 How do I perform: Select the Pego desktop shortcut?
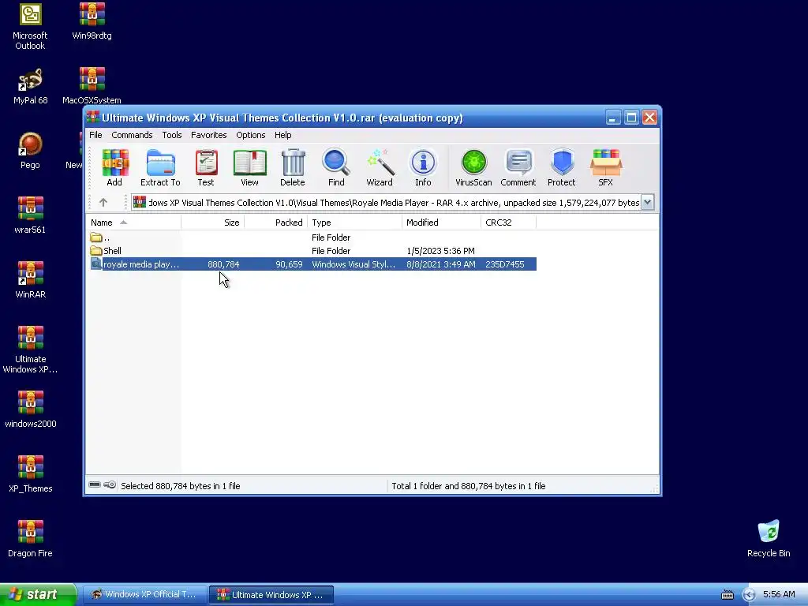point(31,151)
